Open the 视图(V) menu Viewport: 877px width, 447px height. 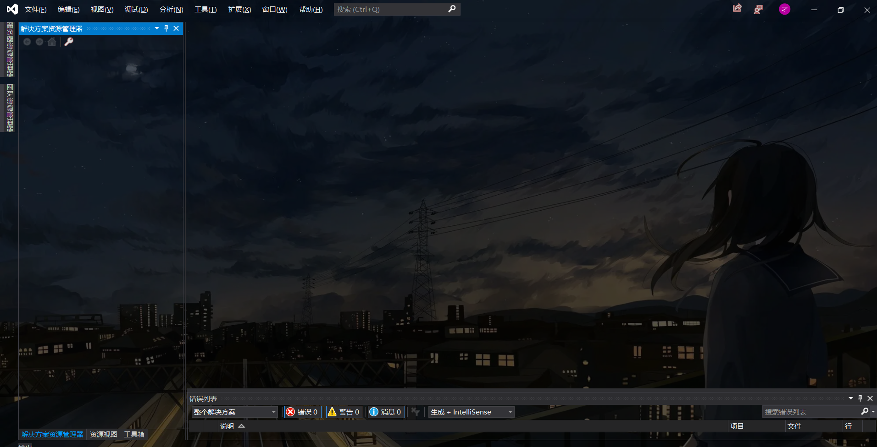point(102,10)
